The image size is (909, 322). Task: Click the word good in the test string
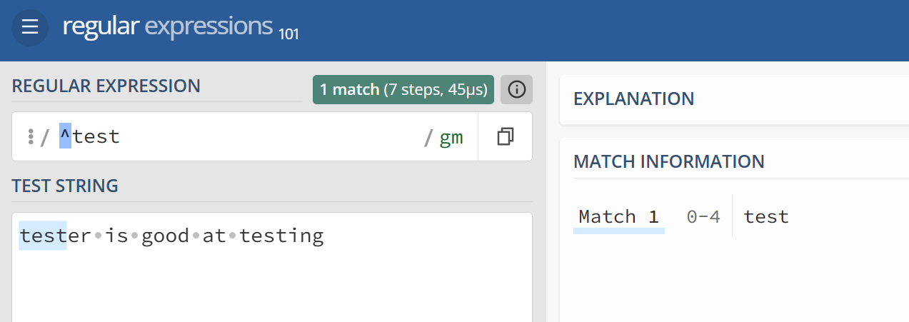coord(166,236)
